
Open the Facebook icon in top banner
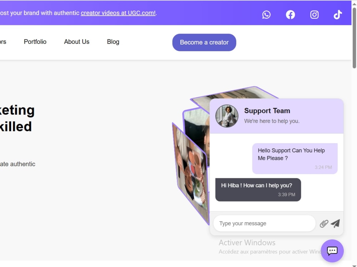[290, 15]
